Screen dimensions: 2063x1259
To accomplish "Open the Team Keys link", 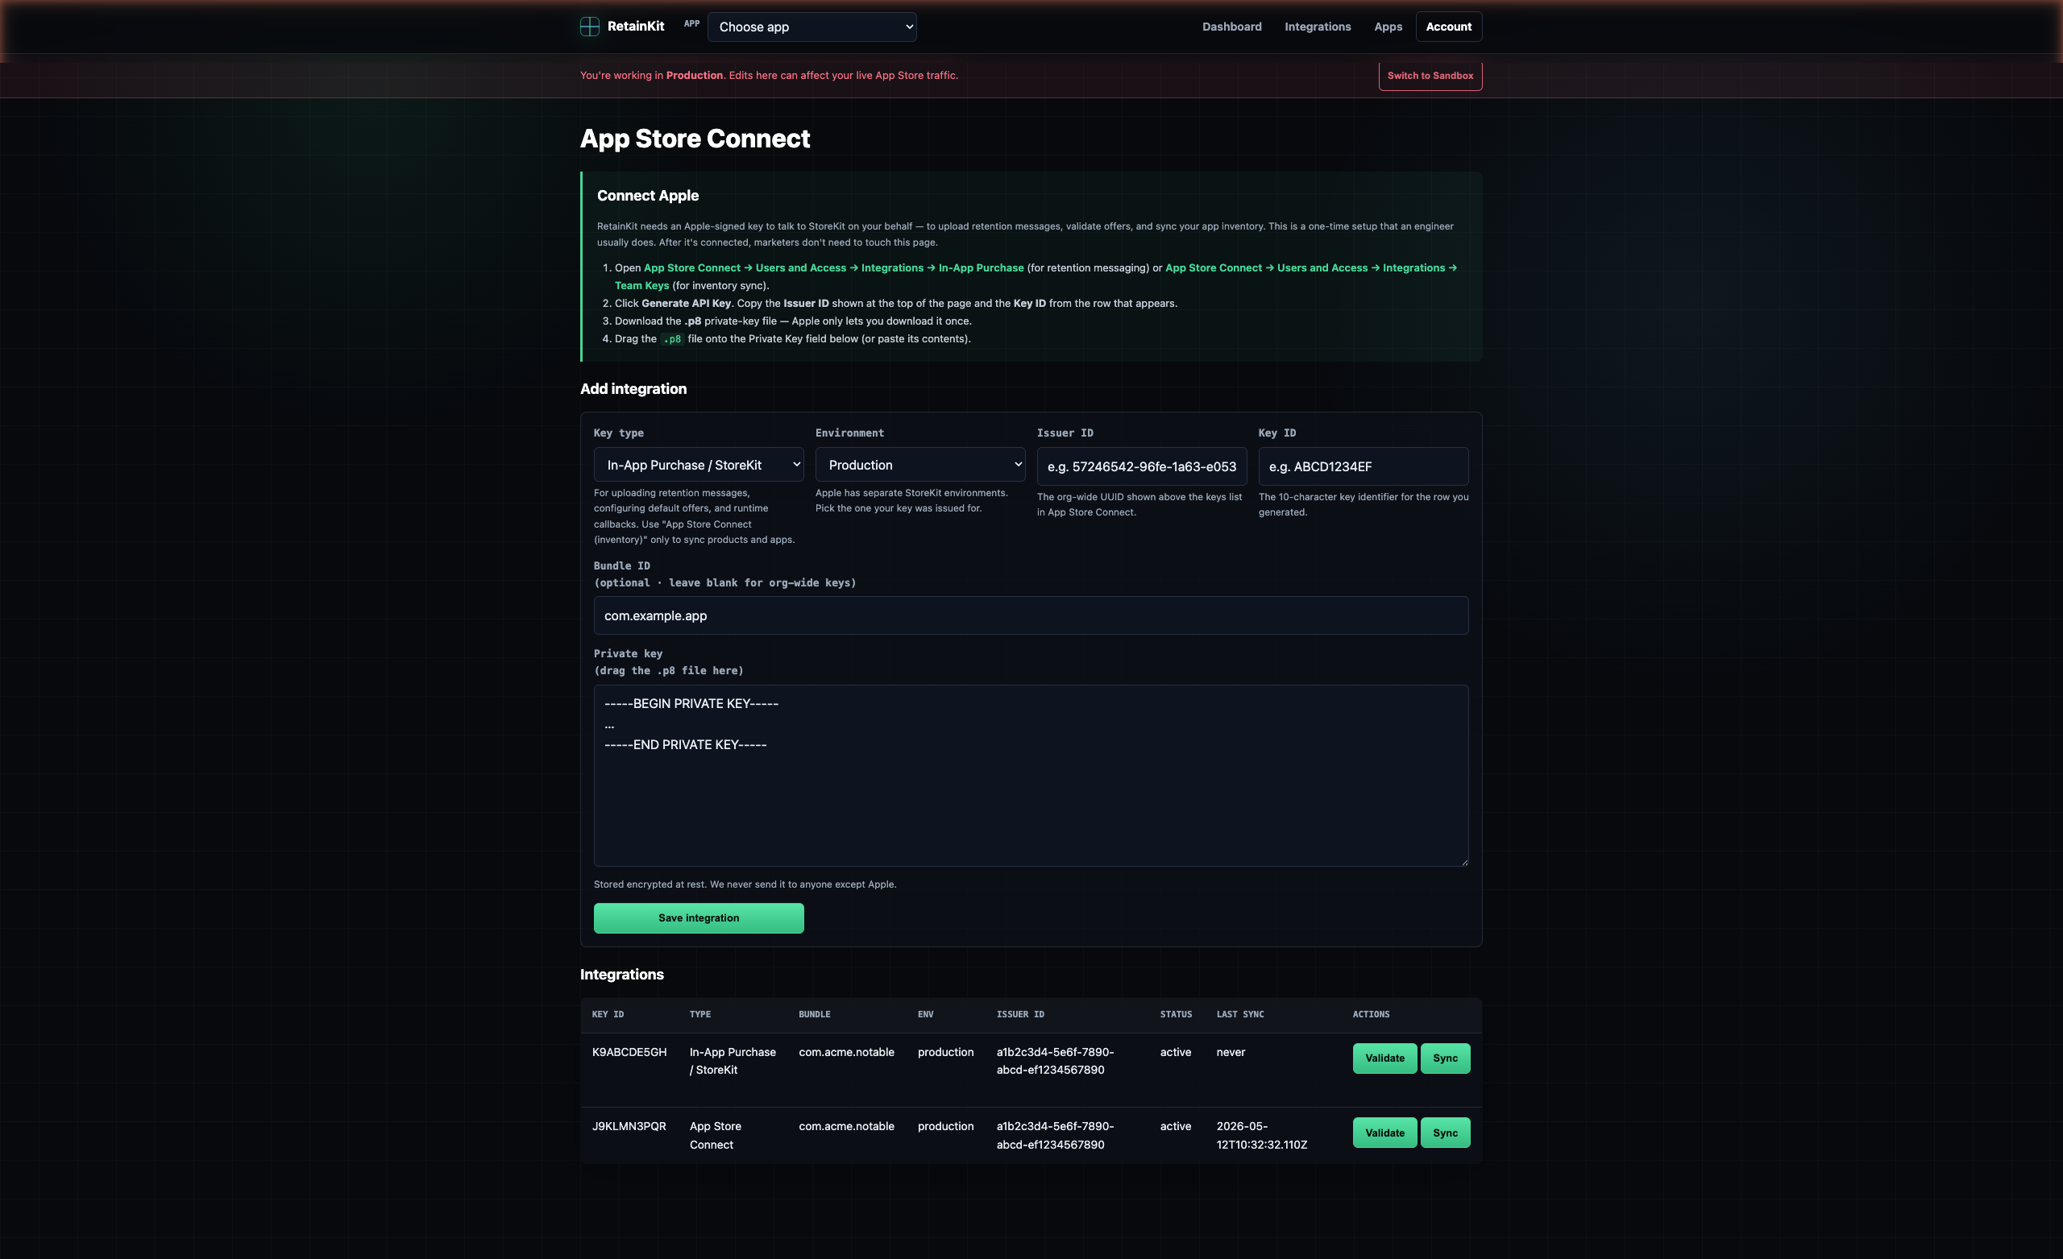I will click(x=641, y=285).
